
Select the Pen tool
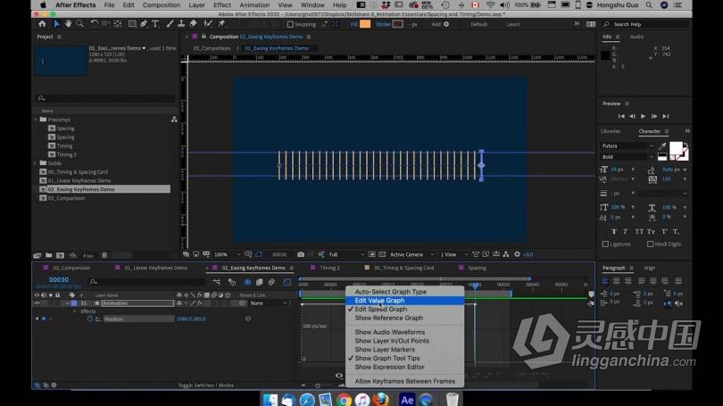(x=144, y=23)
